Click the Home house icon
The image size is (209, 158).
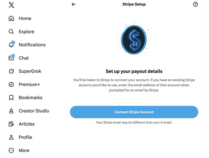click(x=11, y=18)
